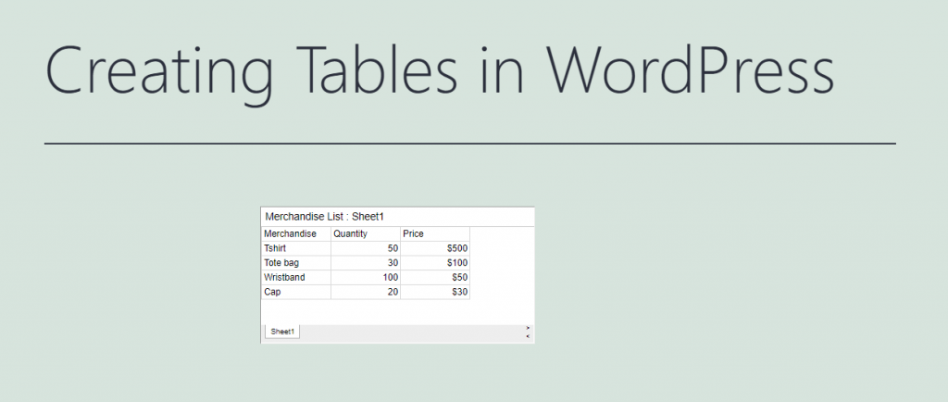
Task: Select the quantity cell showing 100
Action: coord(366,277)
